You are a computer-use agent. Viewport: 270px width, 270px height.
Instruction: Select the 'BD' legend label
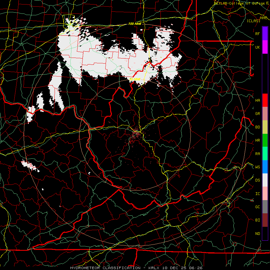[257, 127]
